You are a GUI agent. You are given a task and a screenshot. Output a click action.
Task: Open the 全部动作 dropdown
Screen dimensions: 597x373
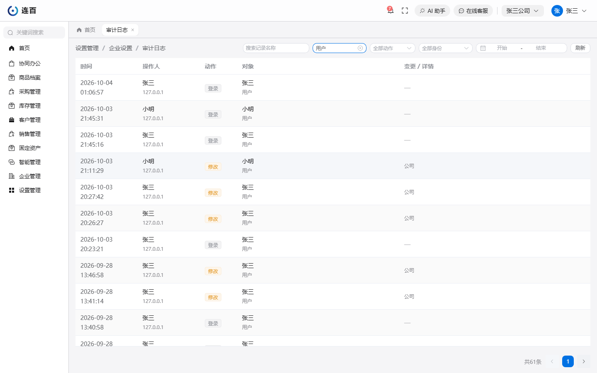(x=393, y=48)
